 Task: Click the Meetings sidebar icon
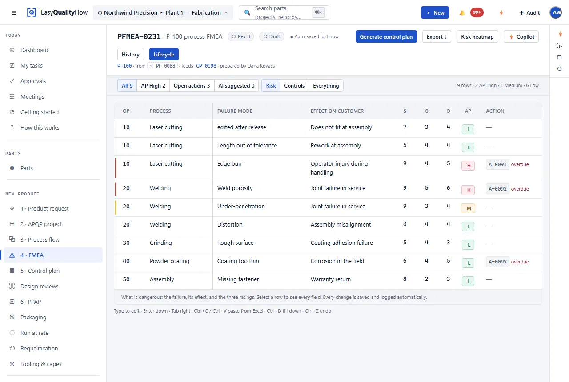click(12, 97)
